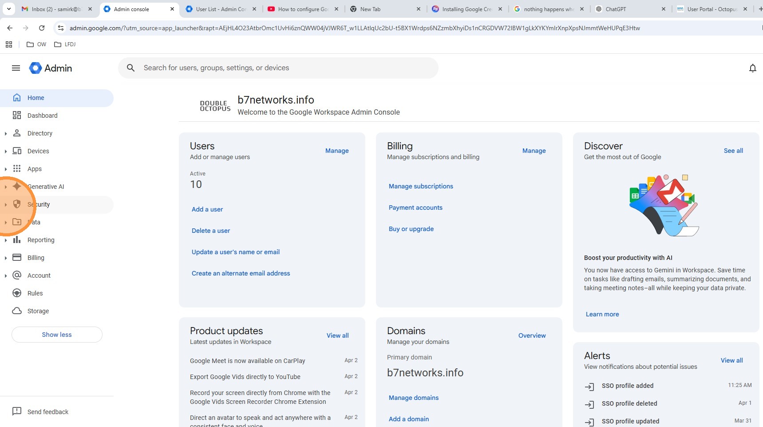
Task: Switch to ChatGPT tab
Action: pos(630,9)
